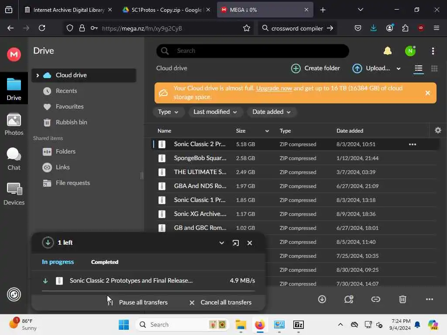
Task: Switch to list view
Action: (x=419, y=68)
